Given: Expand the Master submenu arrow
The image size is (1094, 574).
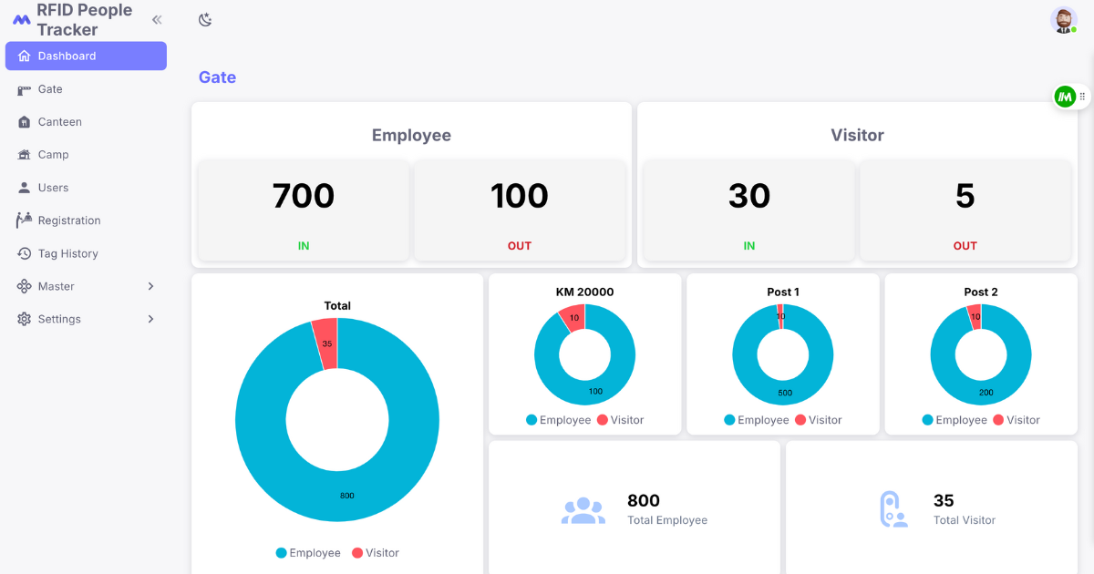Looking at the screenshot, I should 150,286.
